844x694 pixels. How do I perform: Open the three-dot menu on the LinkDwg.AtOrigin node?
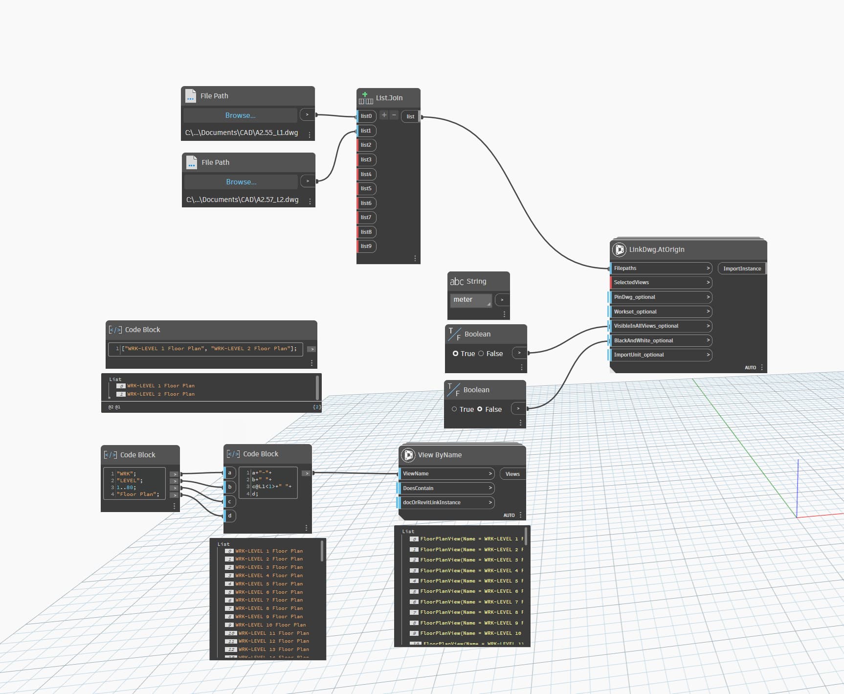(x=762, y=367)
